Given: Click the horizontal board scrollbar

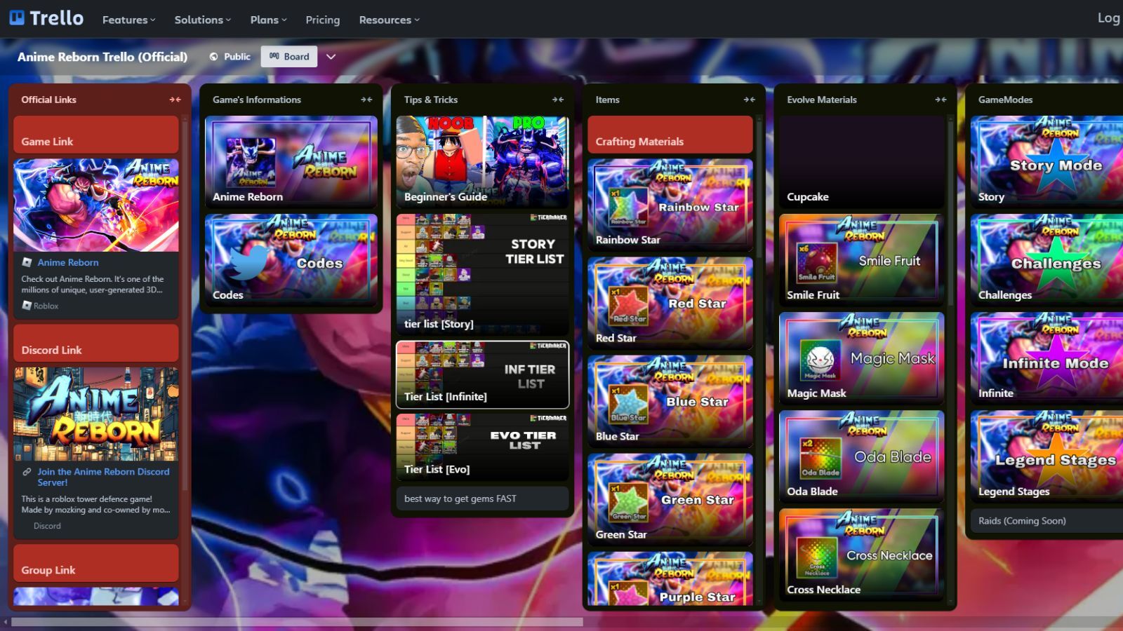Looking at the screenshot, I should [x=297, y=622].
